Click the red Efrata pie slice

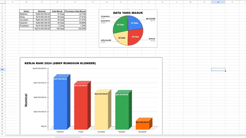coord(135,37)
